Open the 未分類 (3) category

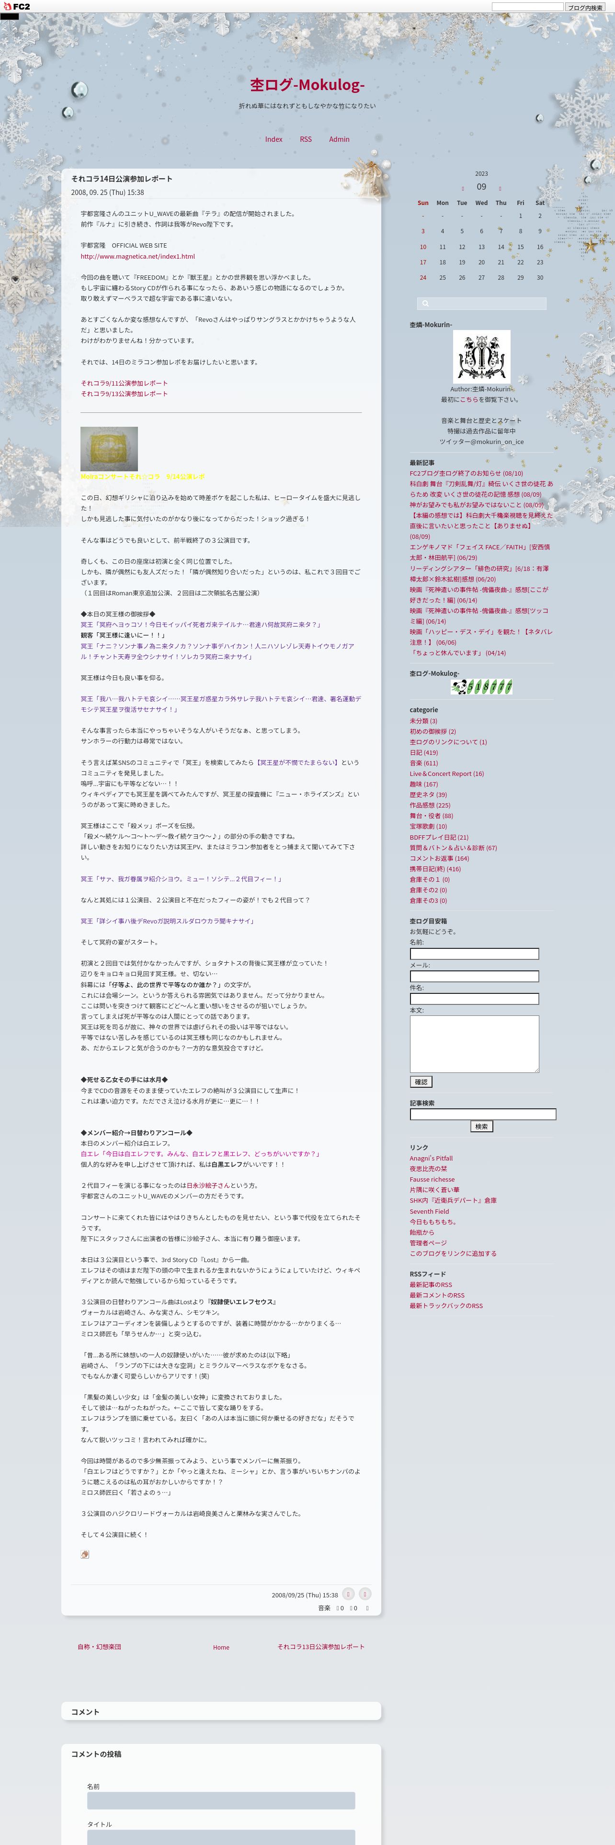[x=423, y=721]
